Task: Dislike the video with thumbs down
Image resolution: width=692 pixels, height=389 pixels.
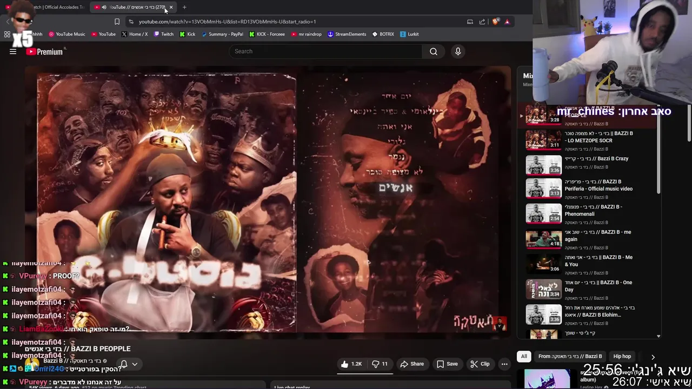Action: tap(380, 364)
